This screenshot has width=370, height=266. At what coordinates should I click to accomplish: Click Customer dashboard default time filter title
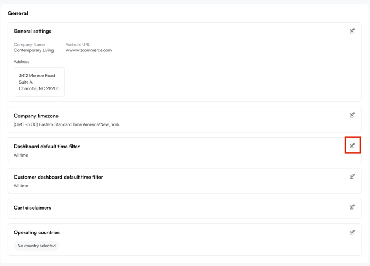point(58,178)
